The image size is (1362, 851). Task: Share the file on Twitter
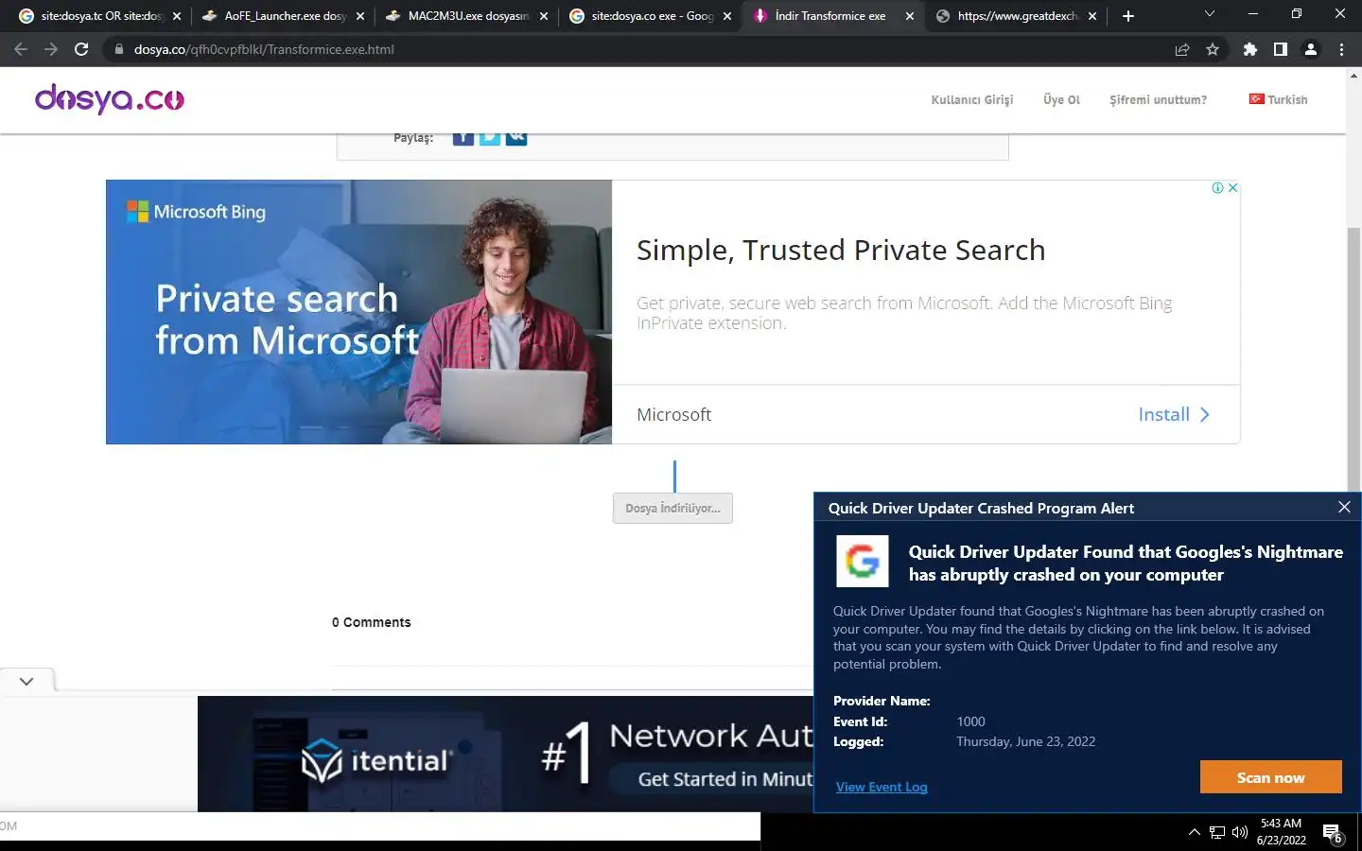pos(489,138)
